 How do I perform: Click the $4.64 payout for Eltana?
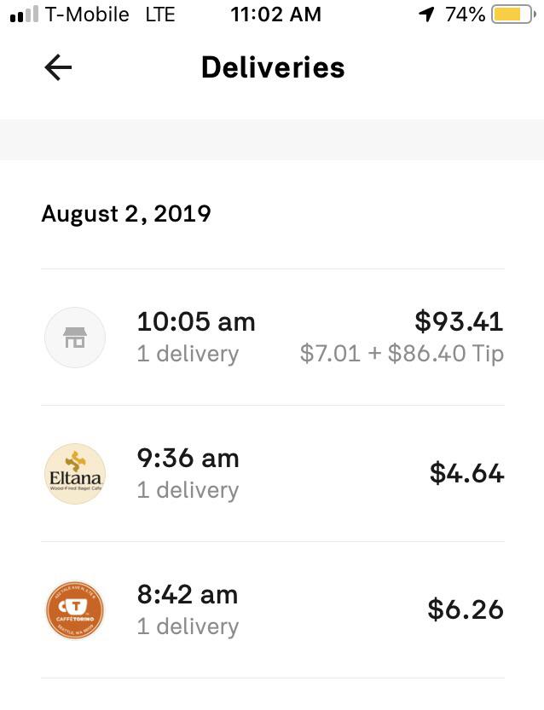[467, 474]
